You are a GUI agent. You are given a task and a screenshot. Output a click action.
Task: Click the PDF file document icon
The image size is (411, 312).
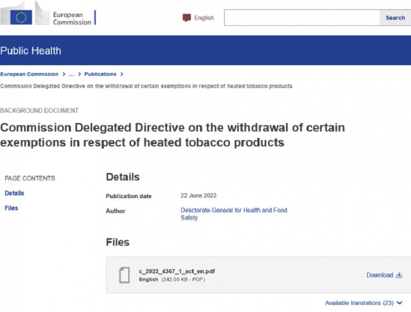tap(124, 275)
